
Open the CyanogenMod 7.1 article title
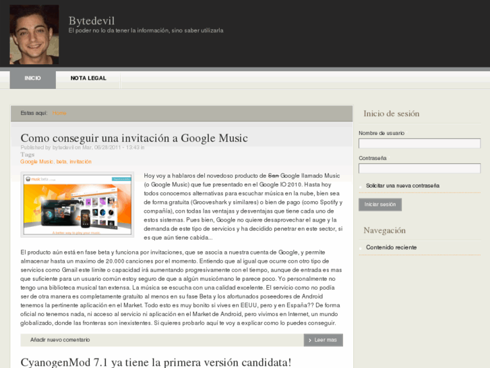coord(156,363)
